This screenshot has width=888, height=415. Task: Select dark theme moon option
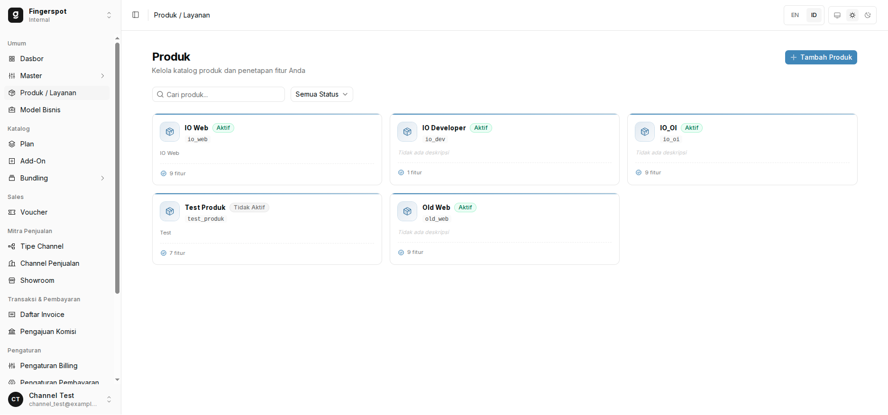(868, 15)
